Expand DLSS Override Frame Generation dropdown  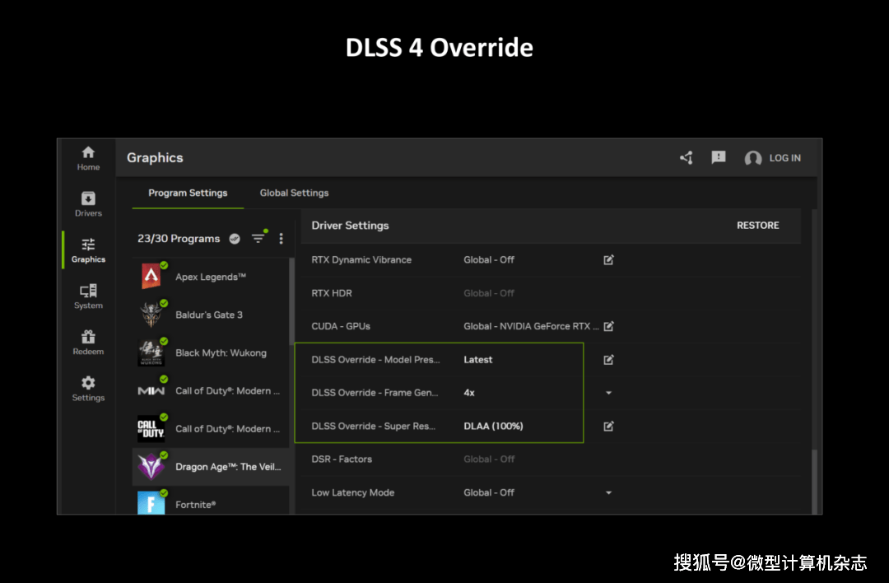point(608,393)
